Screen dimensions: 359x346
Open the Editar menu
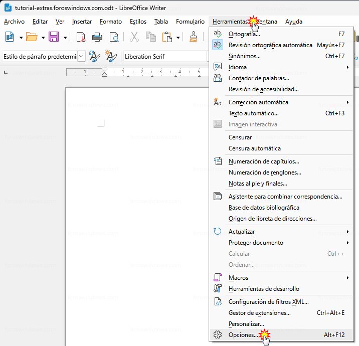tap(40, 22)
